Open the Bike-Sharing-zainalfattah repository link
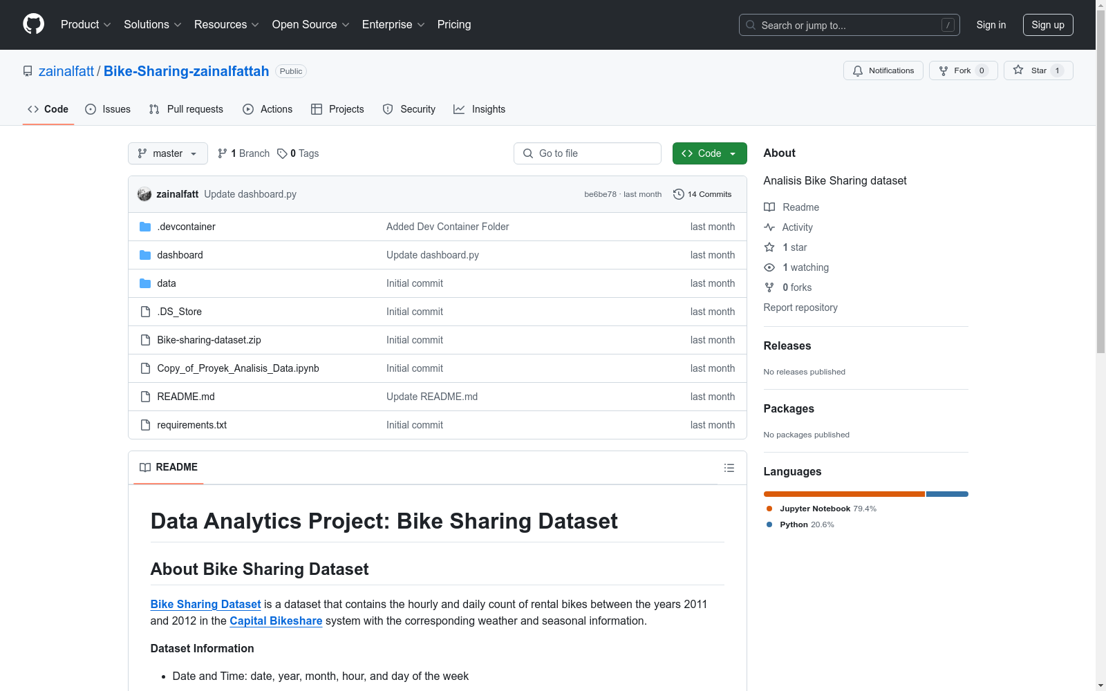 coord(186,71)
